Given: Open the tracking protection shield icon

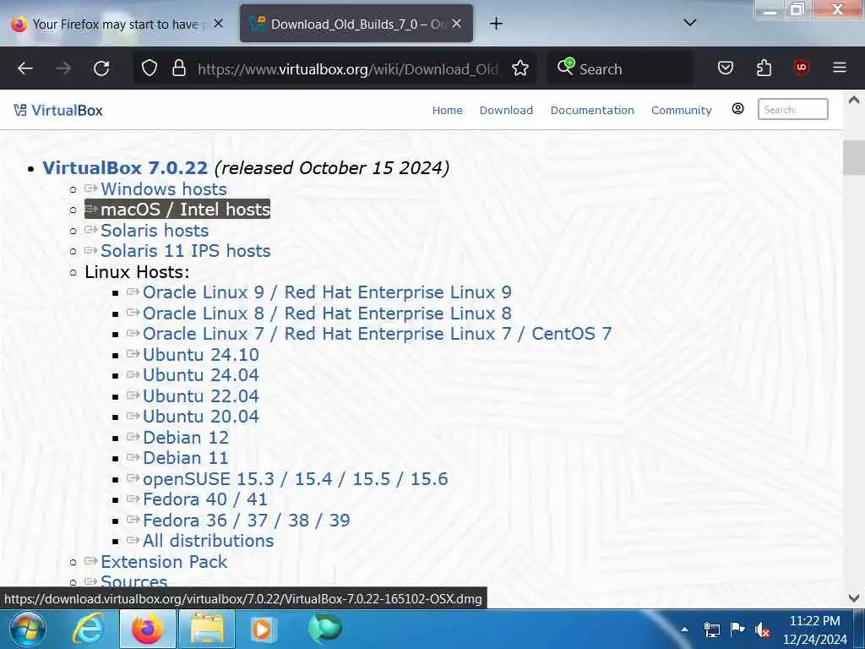Looking at the screenshot, I should (150, 68).
